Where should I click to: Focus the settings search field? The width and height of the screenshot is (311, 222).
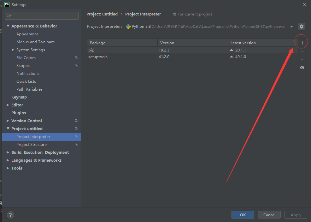[42, 16]
